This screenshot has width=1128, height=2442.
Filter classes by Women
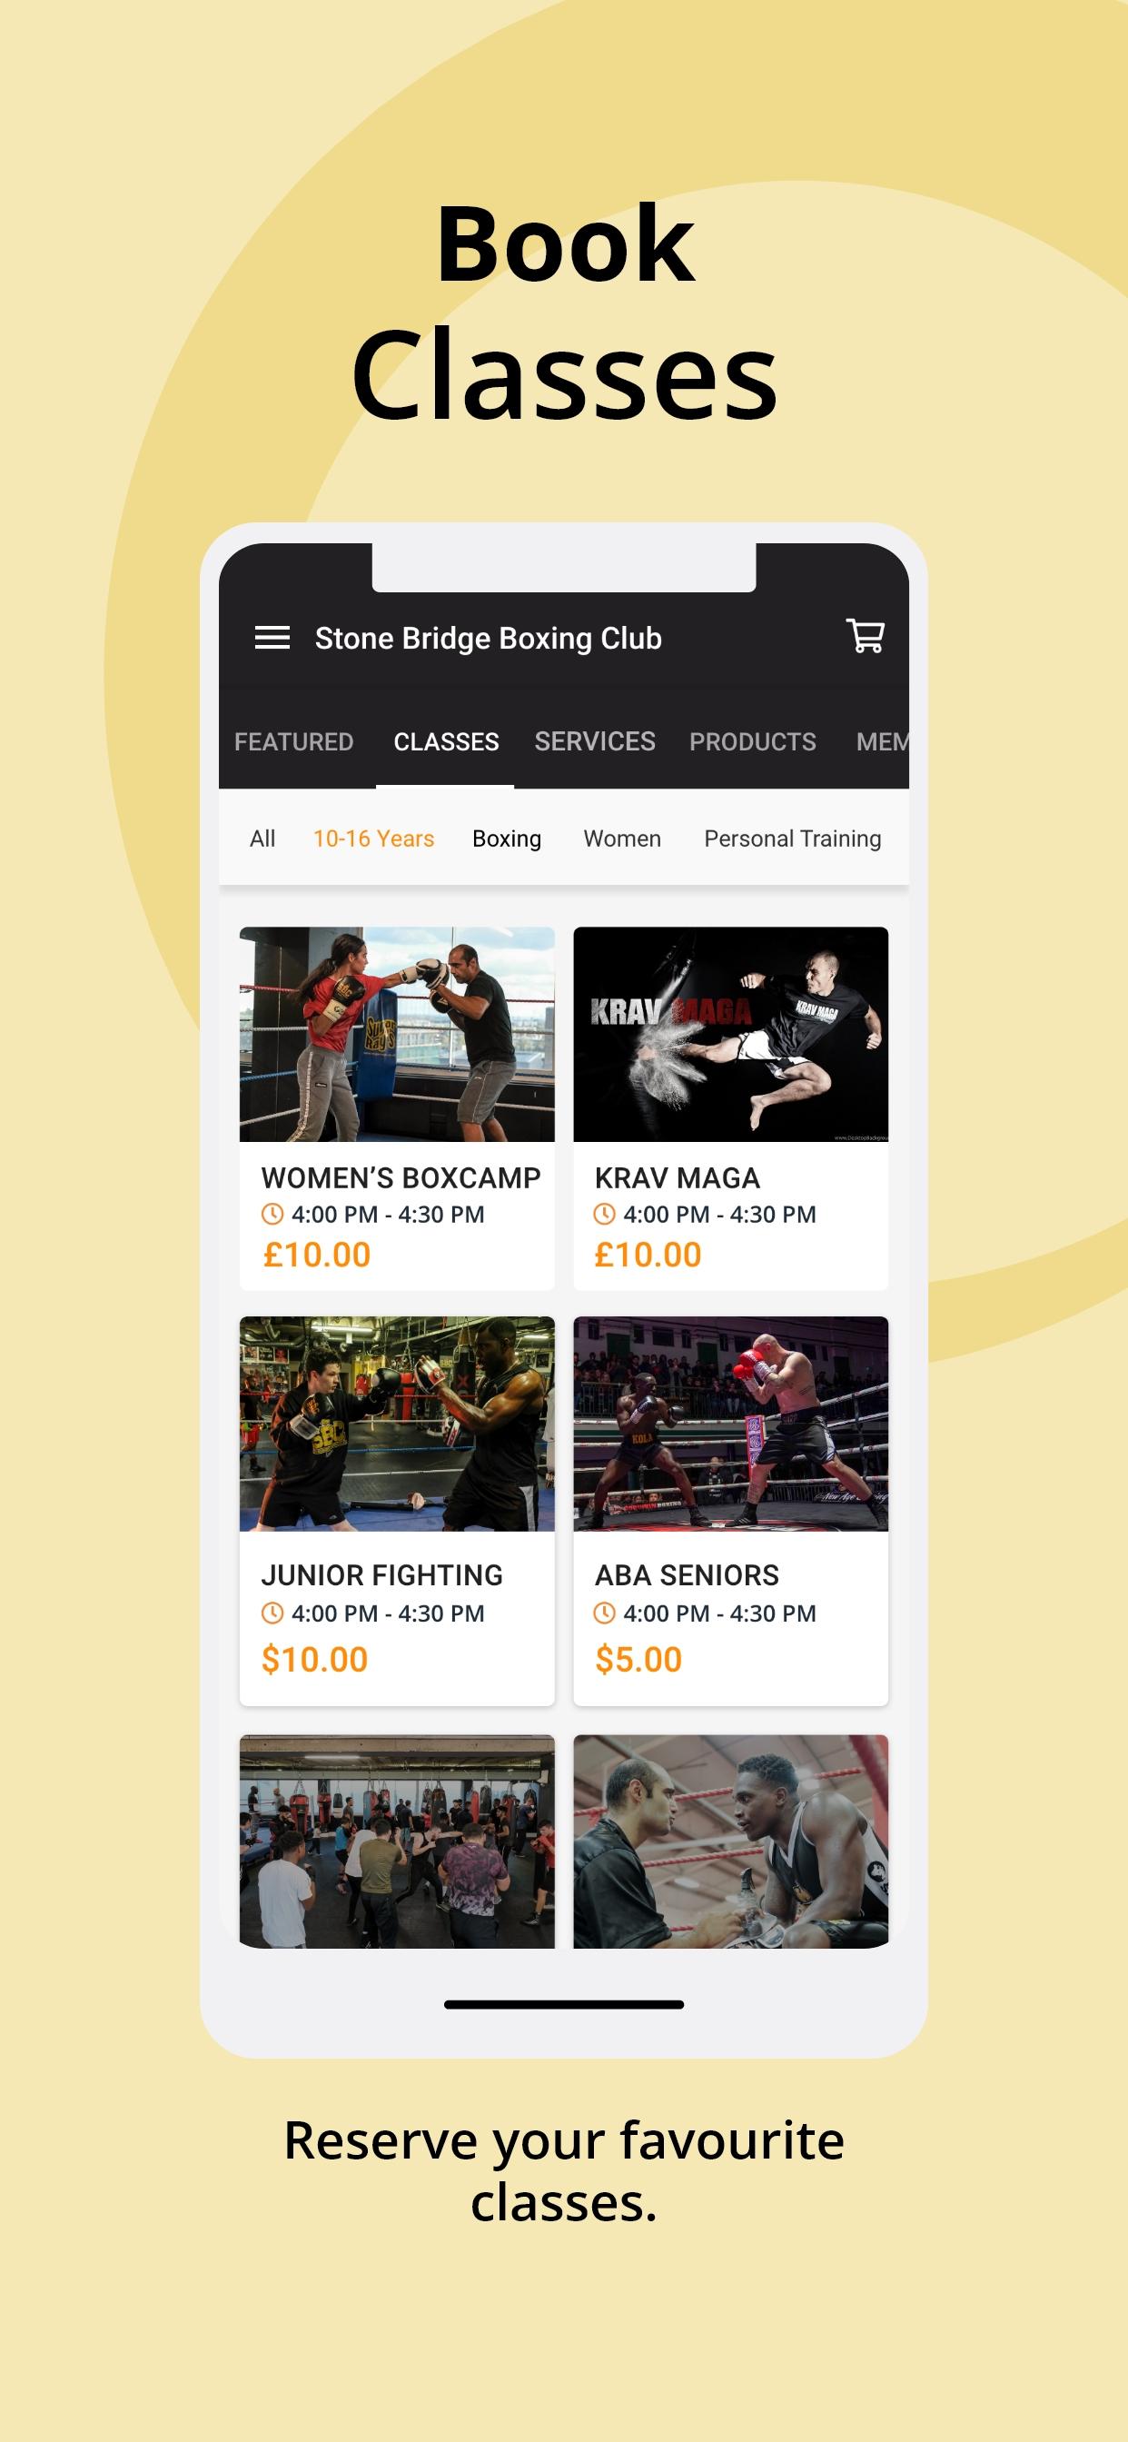point(622,839)
